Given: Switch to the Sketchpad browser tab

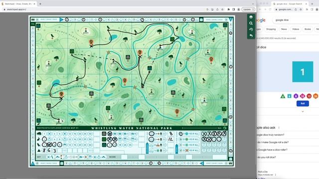Looking at the screenshot, I should click(x=19, y=4).
